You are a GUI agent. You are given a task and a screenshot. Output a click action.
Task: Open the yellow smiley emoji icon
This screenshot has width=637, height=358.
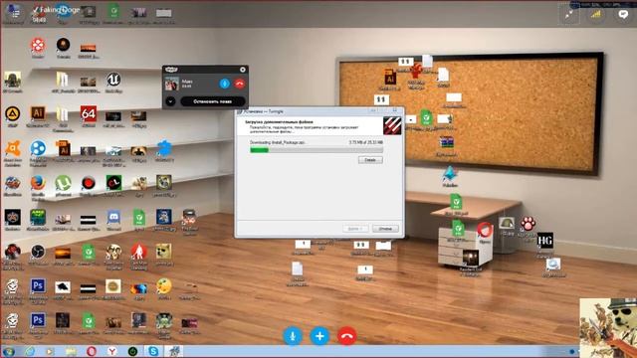[x=163, y=286]
